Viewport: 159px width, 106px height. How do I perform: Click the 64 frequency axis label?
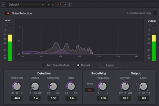tap(41, 57)
